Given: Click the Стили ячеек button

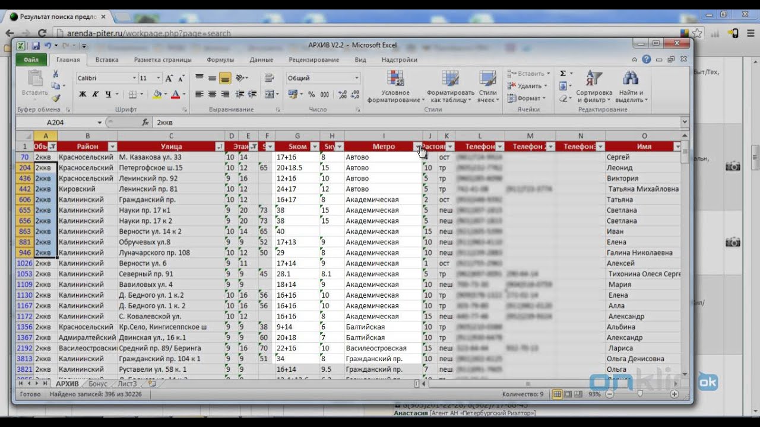Looking at the screenshot, I should [487, 87].
